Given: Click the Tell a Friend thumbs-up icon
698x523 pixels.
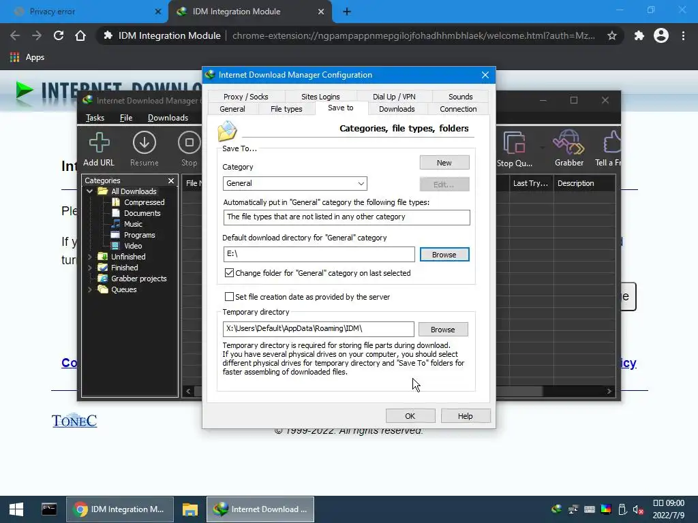Looking at the screenshot, I should click(x=612, y=142).
